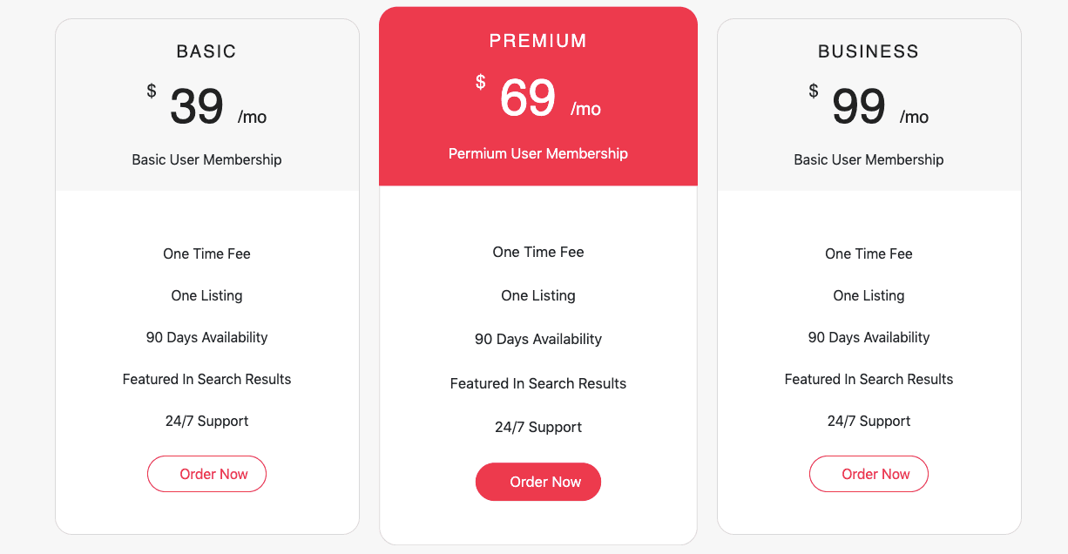This screenshot has width=1068, height=554.
Task: Click the $99 price on the Business card
Action: 858,105
